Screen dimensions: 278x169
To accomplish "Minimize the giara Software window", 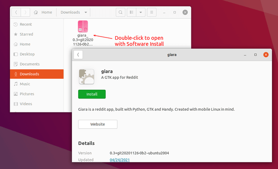I will point(245,55).
